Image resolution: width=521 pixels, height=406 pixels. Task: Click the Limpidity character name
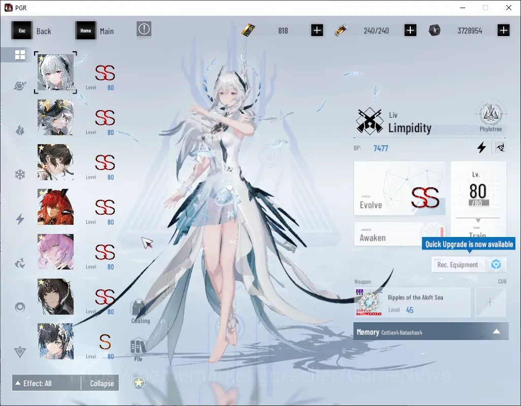pos(410,128)
